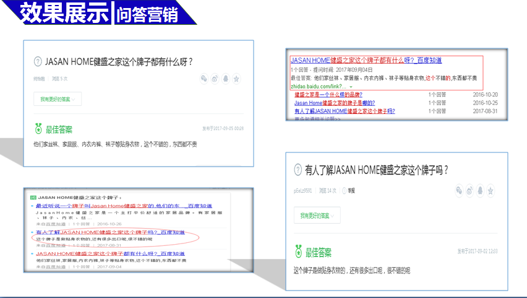The height and width of the screenshot is (298, 527).
Task: Click Qzone star icon in 都有什么呀 card
Action: coord(236,79)
